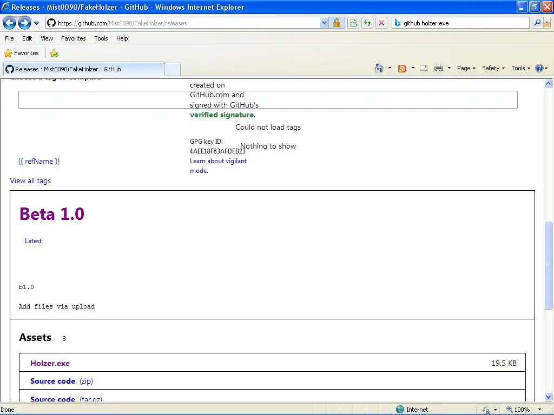Open the Page command bar menu

466,69
